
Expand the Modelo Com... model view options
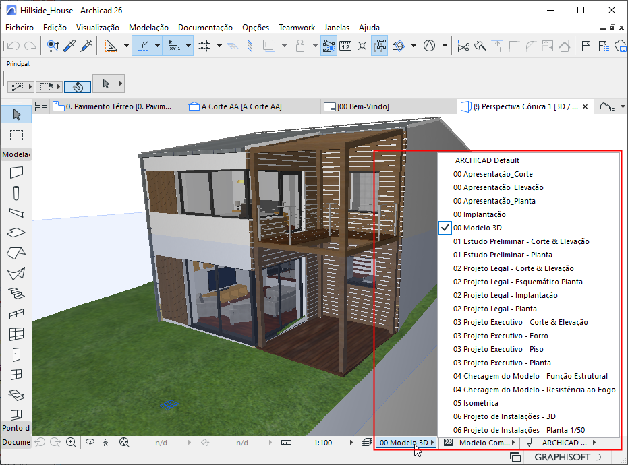tap(485, 443)
